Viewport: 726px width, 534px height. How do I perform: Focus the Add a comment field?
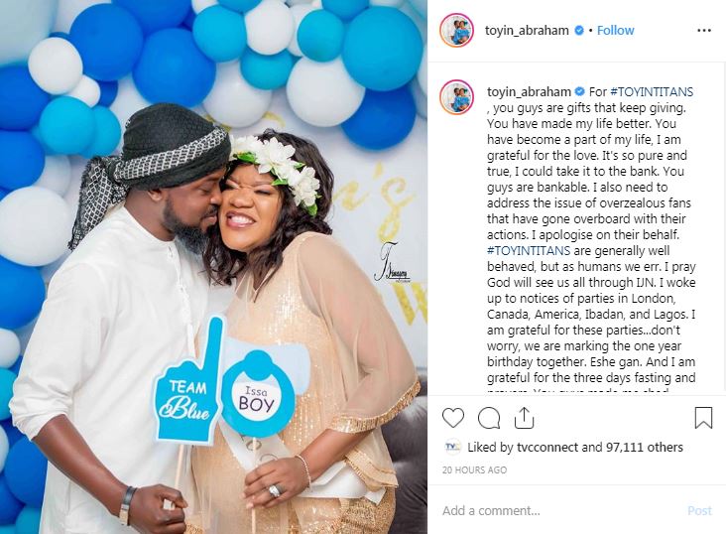click(560, 511)
